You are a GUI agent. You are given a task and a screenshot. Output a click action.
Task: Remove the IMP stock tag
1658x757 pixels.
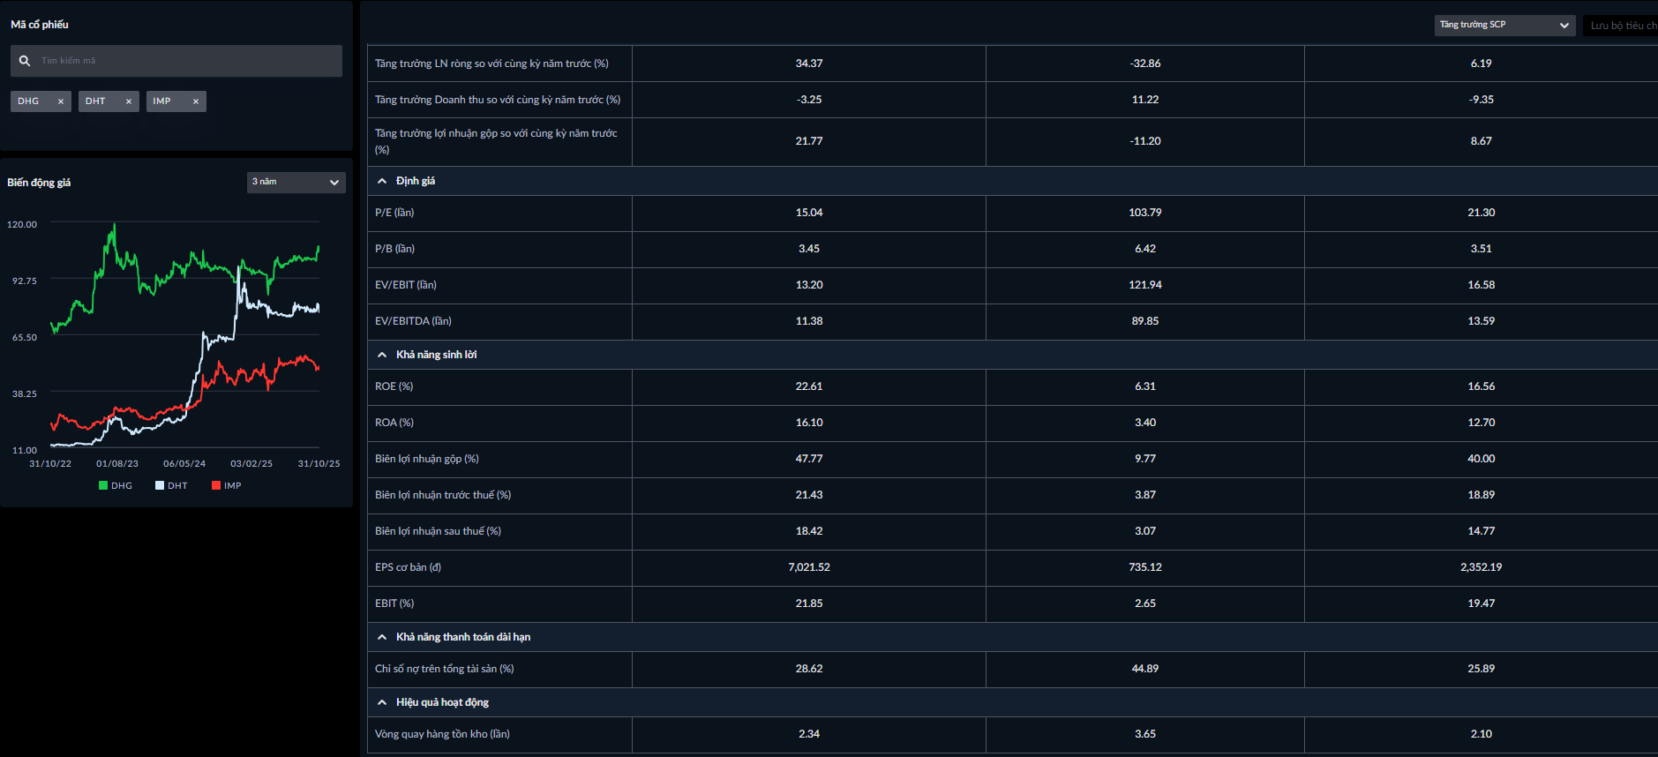196,101
